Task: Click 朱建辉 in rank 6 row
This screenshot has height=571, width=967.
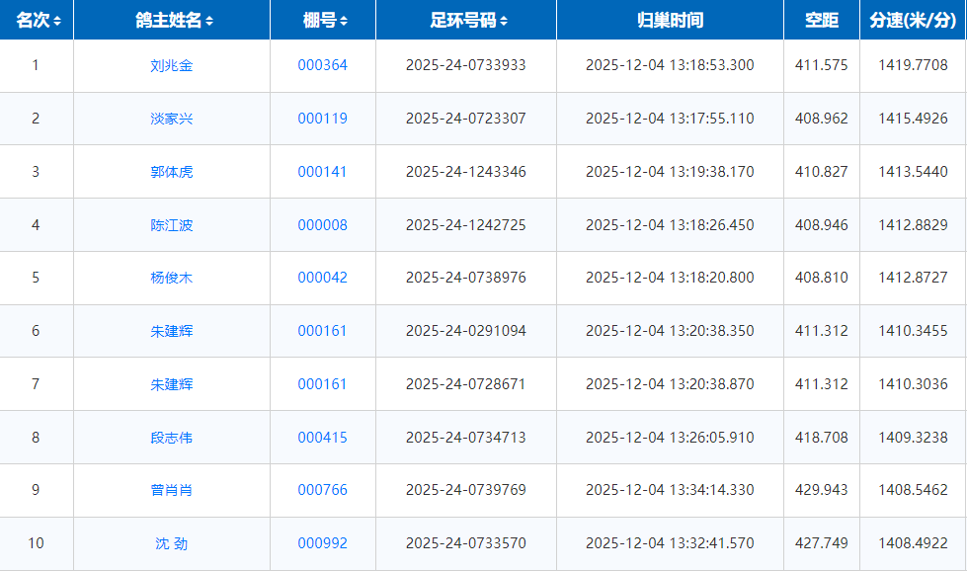Action: coord(172,331)
